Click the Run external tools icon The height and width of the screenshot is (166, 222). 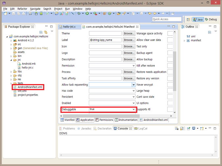(x=96, y=13)
